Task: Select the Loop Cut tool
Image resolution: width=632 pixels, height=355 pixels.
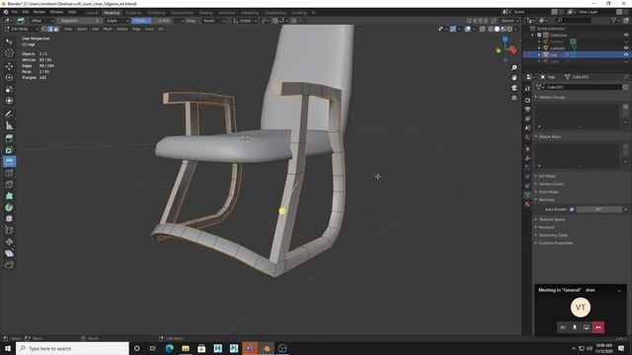Action: pos(9,174)
